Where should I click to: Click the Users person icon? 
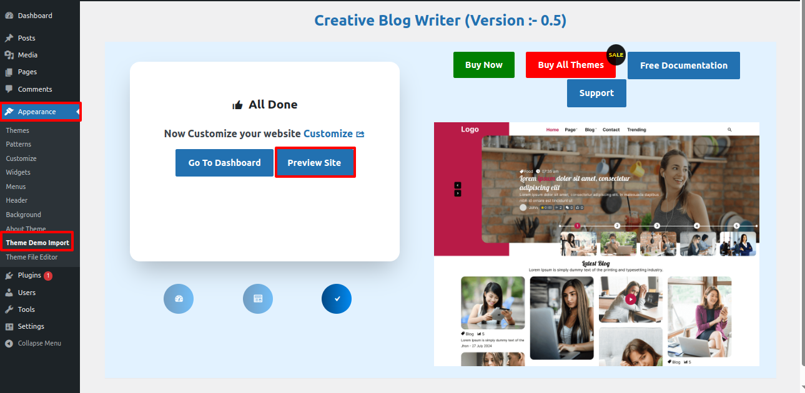[x=9, y=293]
